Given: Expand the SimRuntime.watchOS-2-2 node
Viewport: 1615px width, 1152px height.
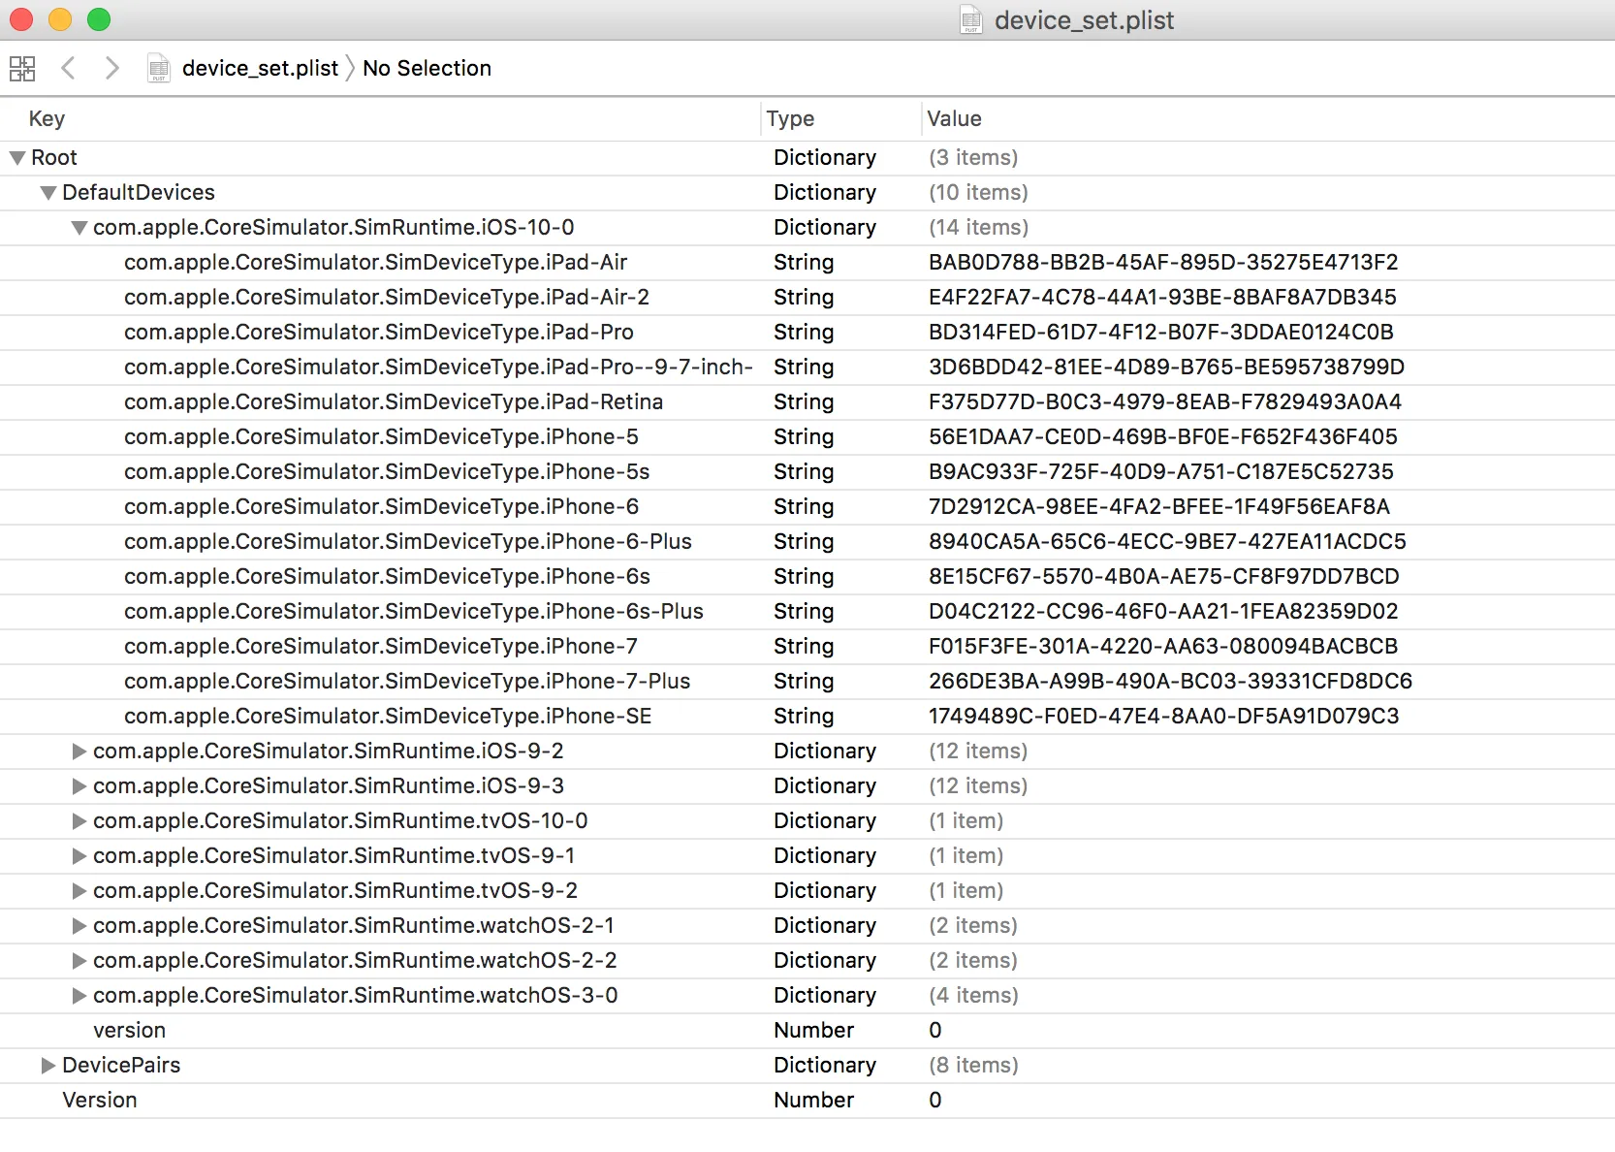Looking at the screenshot, I should pyautogui.click(x=79, y=961).
